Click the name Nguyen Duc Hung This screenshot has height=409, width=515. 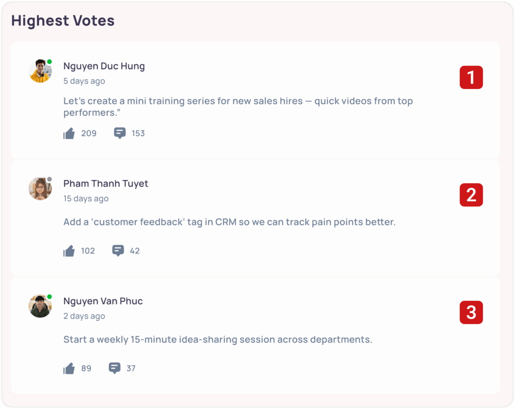[104, 66]
